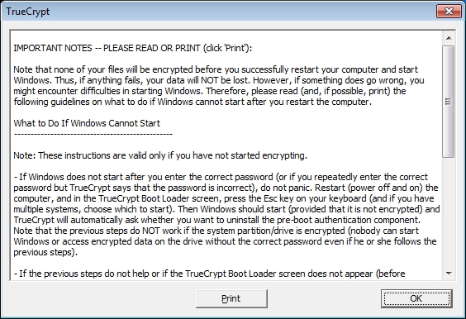The height and width of the screenshot is (319, 466).
Task: Click the paragraph starting 'Note that none of your files'
Action: click(x=219, y=86)
